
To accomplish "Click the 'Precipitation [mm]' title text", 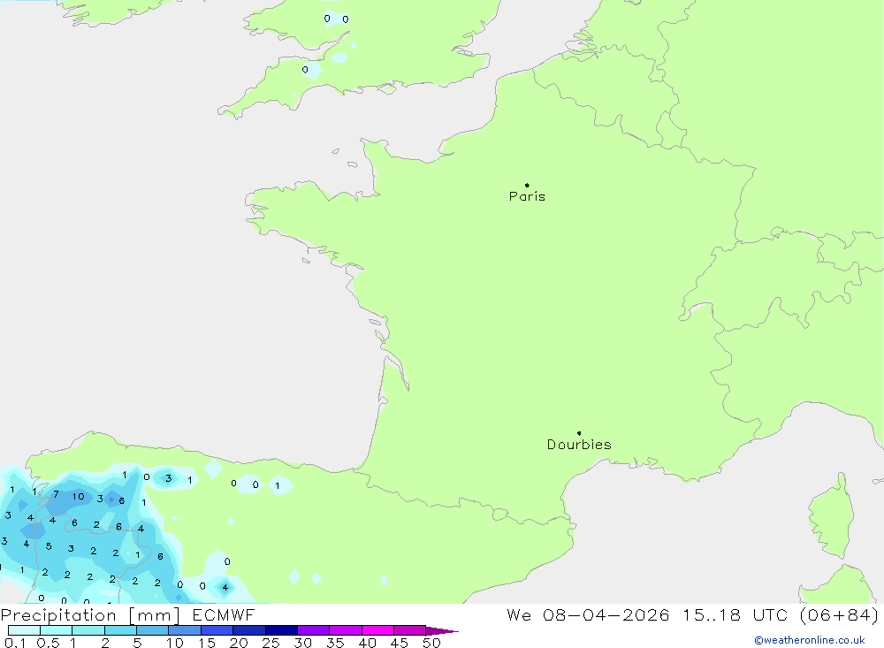I will click(x=90, y=614).
